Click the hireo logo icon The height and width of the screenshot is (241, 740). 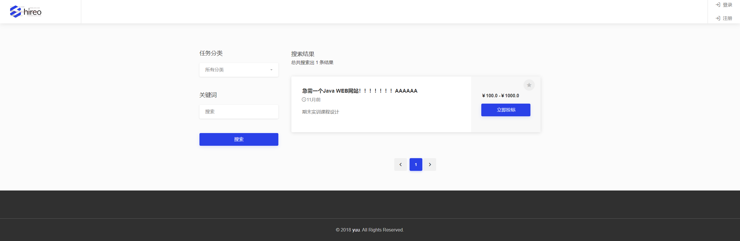coord(16,12)
